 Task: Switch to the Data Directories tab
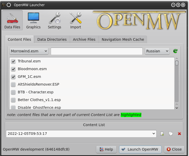pos(52,39)
